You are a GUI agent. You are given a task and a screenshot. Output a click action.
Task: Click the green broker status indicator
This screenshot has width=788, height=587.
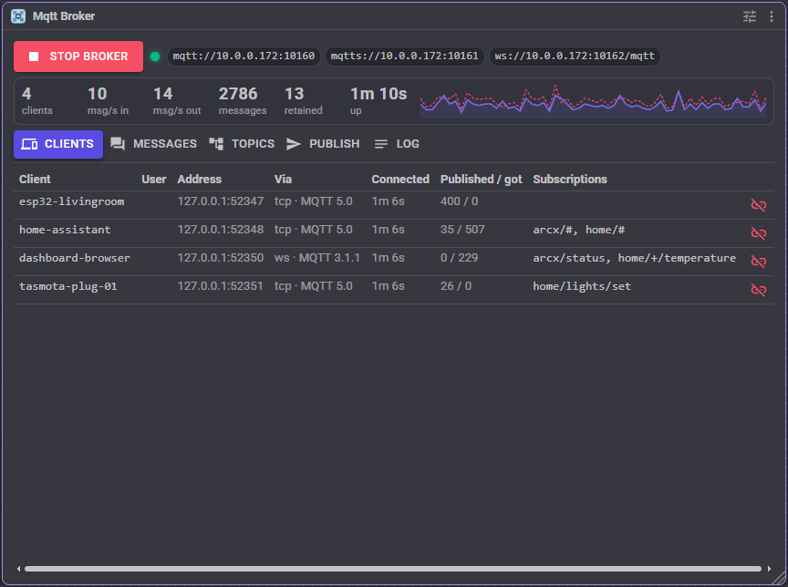coord(155,57)
